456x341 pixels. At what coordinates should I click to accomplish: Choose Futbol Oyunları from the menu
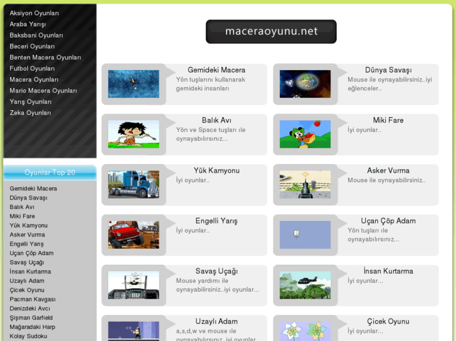[x=32, y=68]
